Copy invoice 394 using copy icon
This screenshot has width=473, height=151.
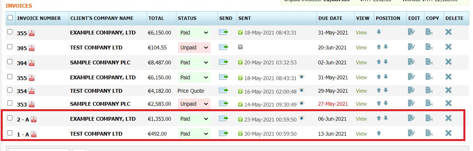tap(429, 62)
